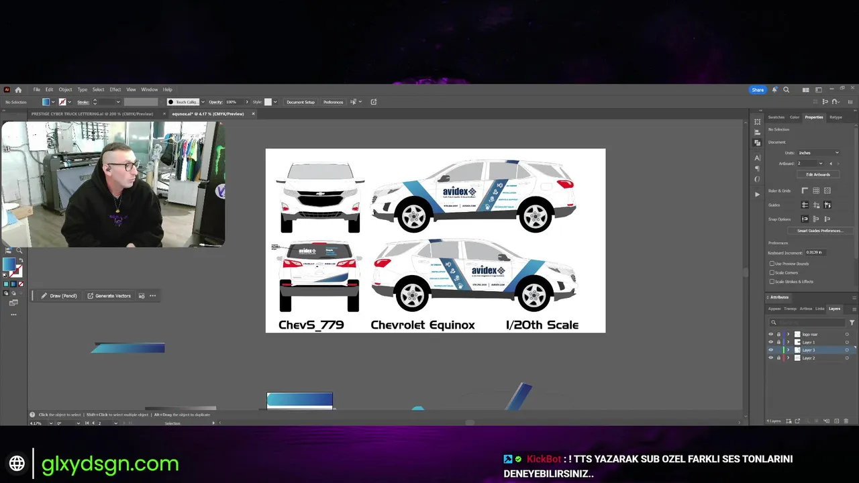The height and width of the screenshot is (483, 859).
Task: Click the Layers search field
Action: [807, 323]
